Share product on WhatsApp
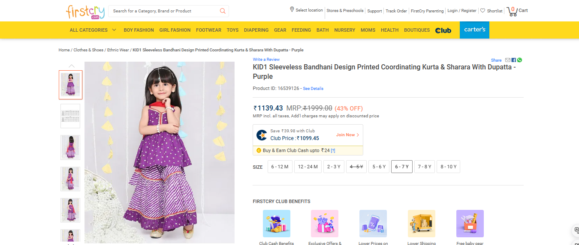579x245 pixels. click(x=519, y=60)
